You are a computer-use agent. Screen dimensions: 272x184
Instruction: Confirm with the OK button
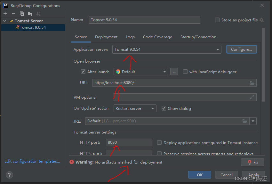click(199, 175)
